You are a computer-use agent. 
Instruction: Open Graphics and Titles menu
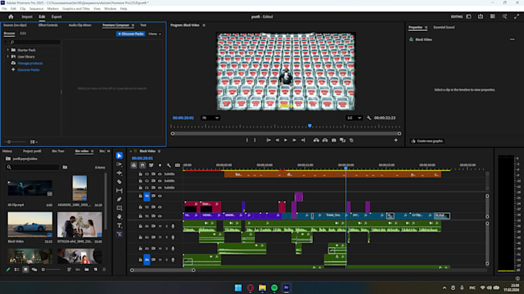pos(76,8)
